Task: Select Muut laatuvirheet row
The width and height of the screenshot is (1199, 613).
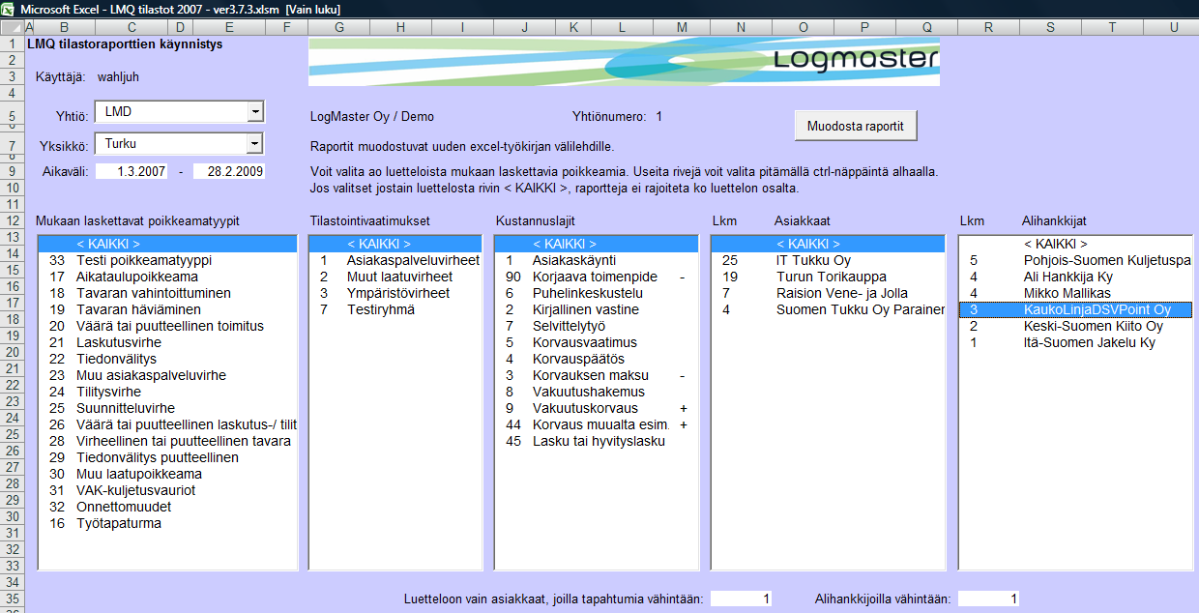Action: [395, 277]
